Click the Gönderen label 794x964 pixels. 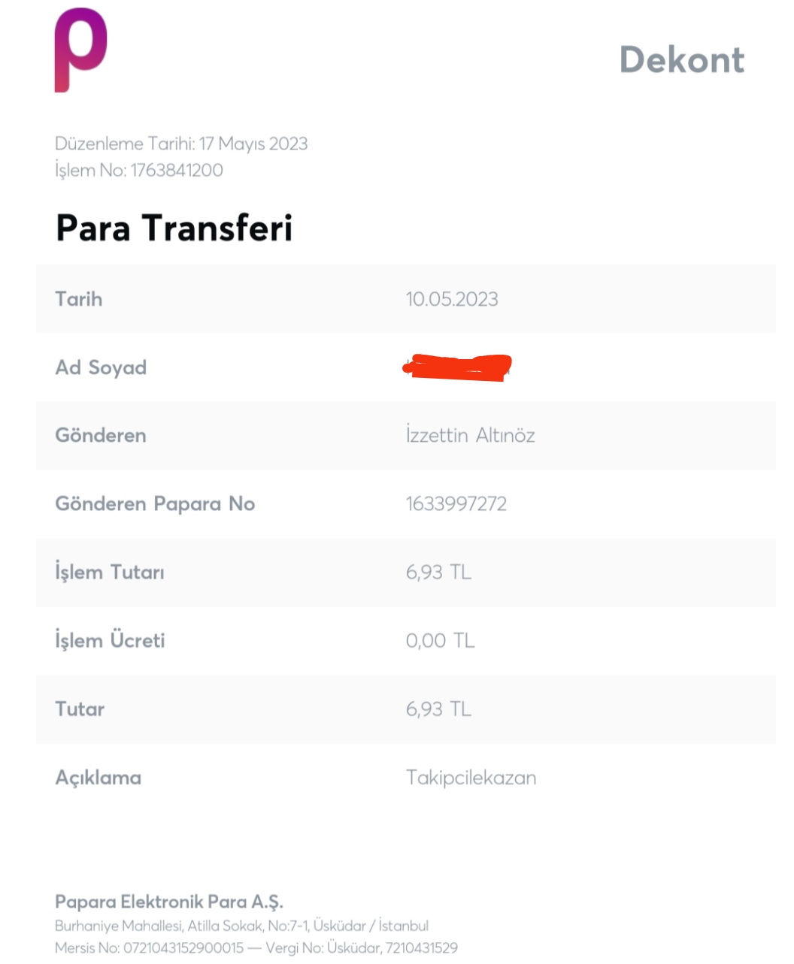tap(101, 435)
